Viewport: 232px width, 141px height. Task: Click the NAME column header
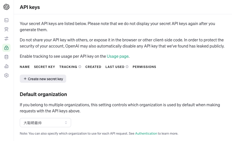pos(25,67)
